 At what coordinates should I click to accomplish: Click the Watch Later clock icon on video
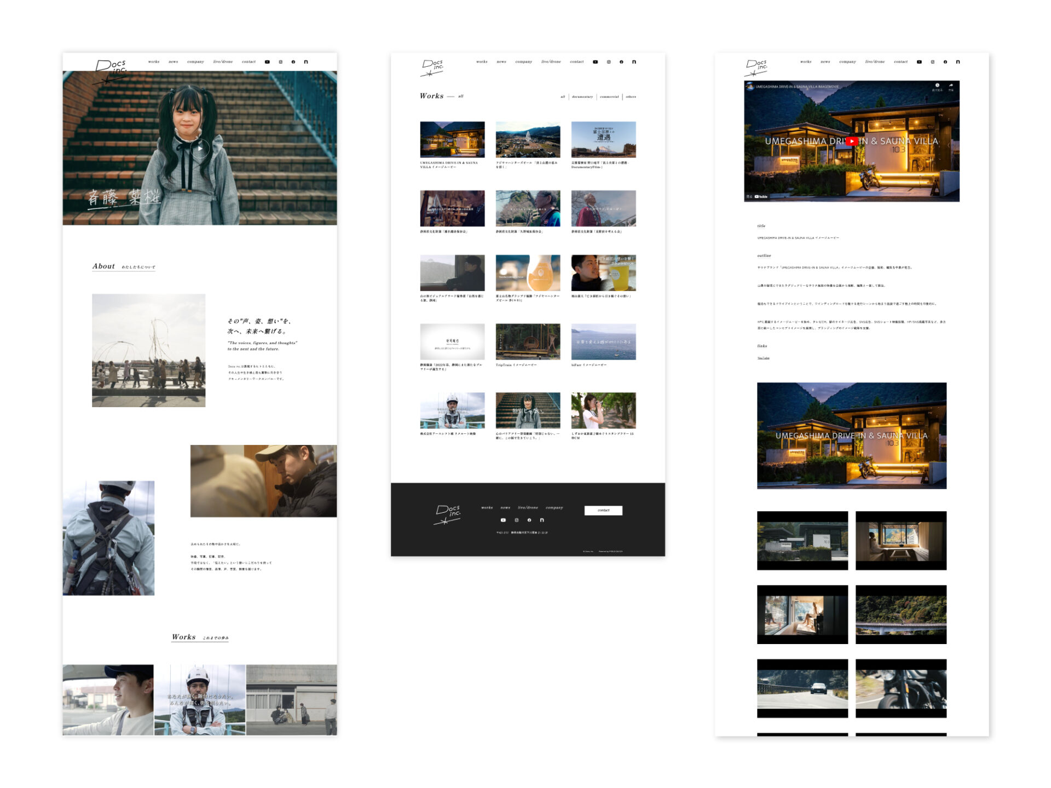pos(937,85)
